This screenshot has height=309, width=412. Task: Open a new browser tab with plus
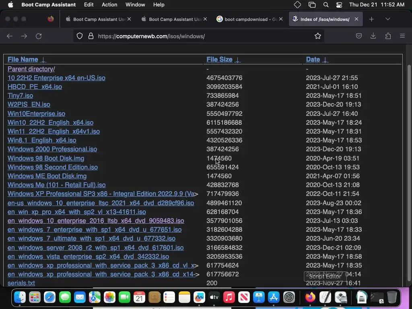click(x=371, y=19)
